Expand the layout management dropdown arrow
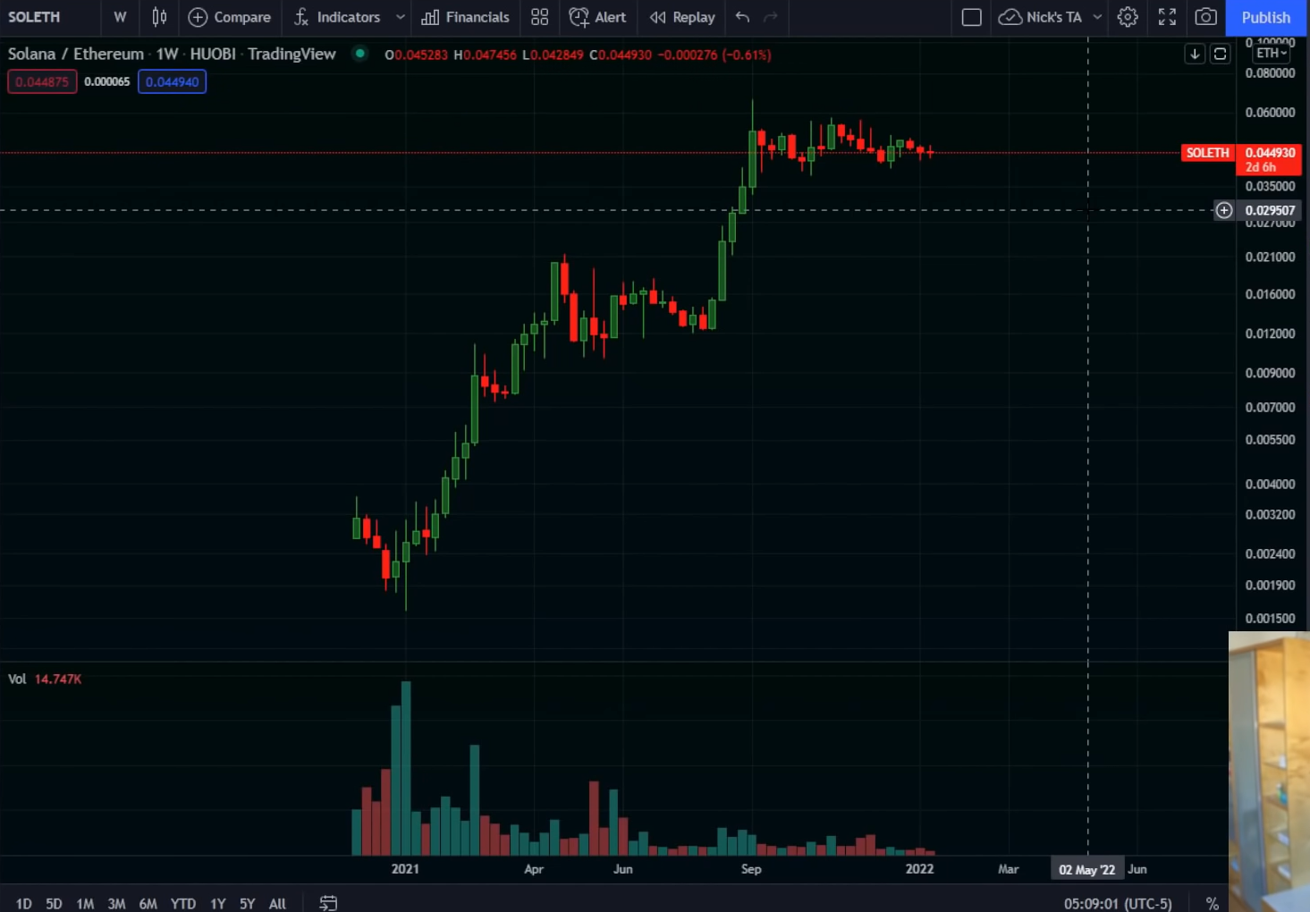Viewport: 1310px width, 912px height. pyautogui.click(x=1097, y=17)
